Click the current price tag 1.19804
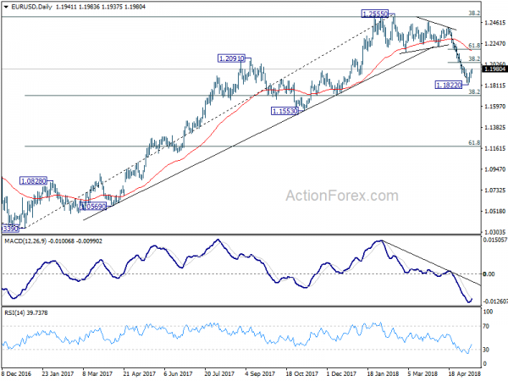The width and height of the screenshot is (508, 381). pos(494,69)
